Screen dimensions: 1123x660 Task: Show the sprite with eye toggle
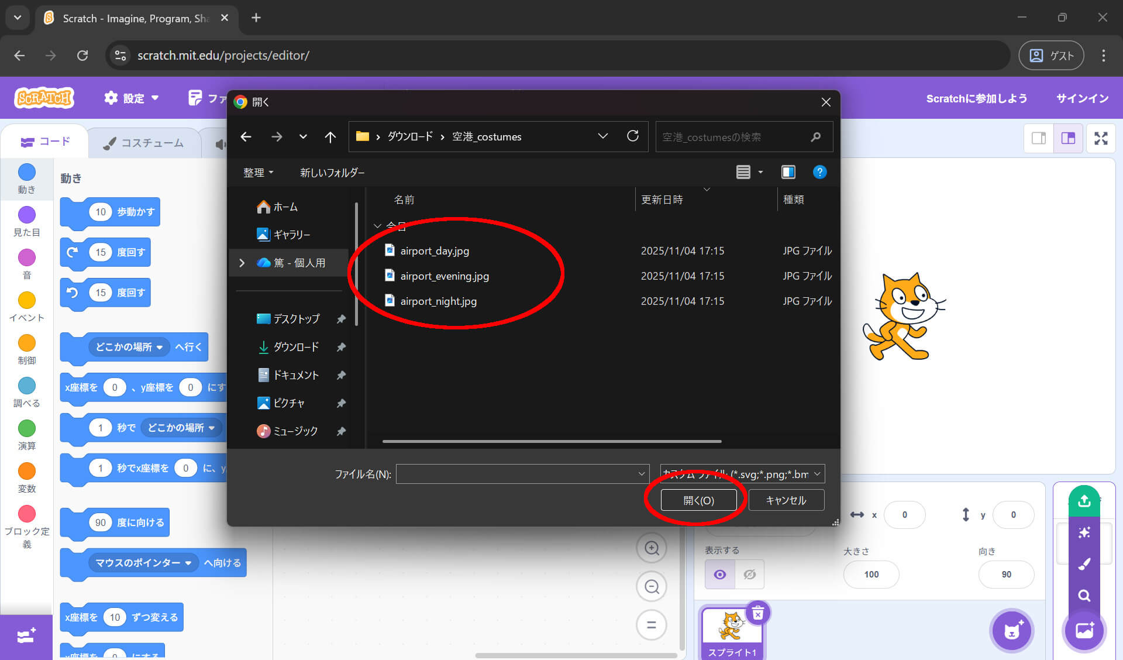coord(720,575)
